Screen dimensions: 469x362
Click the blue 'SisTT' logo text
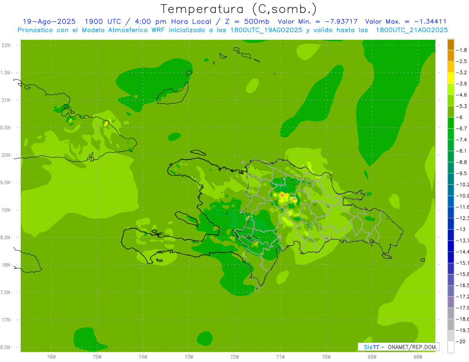coord(371,347)
